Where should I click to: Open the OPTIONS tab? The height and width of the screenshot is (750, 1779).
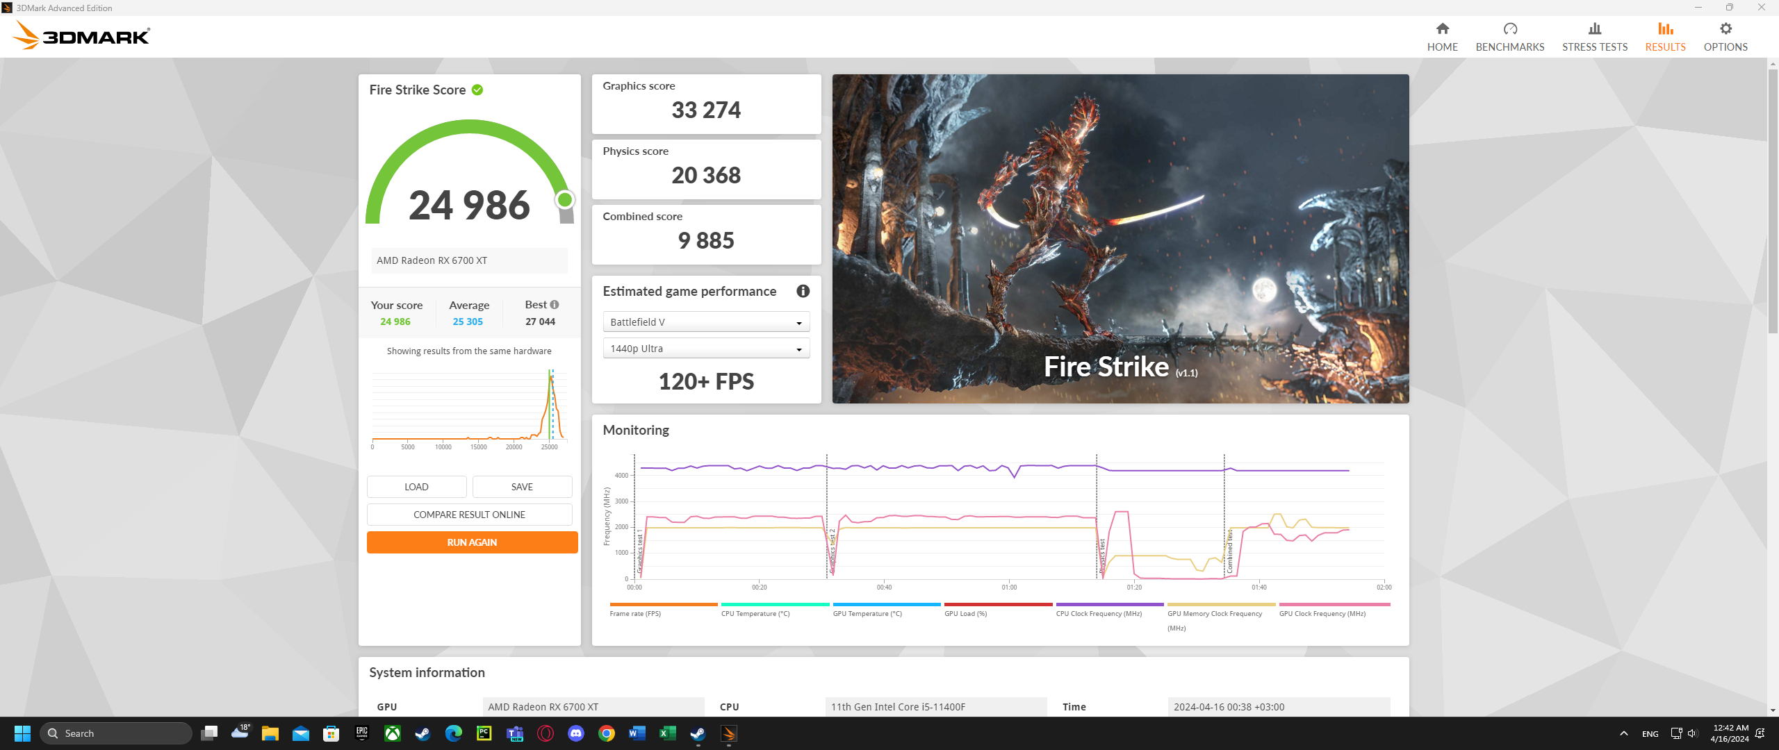pyautogui.click(x=1725, y=37)
